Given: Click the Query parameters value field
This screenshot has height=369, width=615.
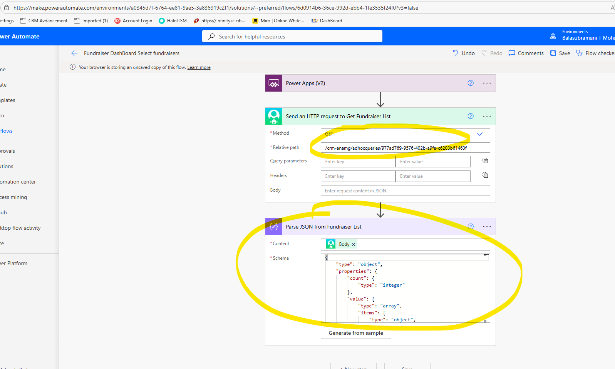Looking at the screenshot, I should click(433, 162).
